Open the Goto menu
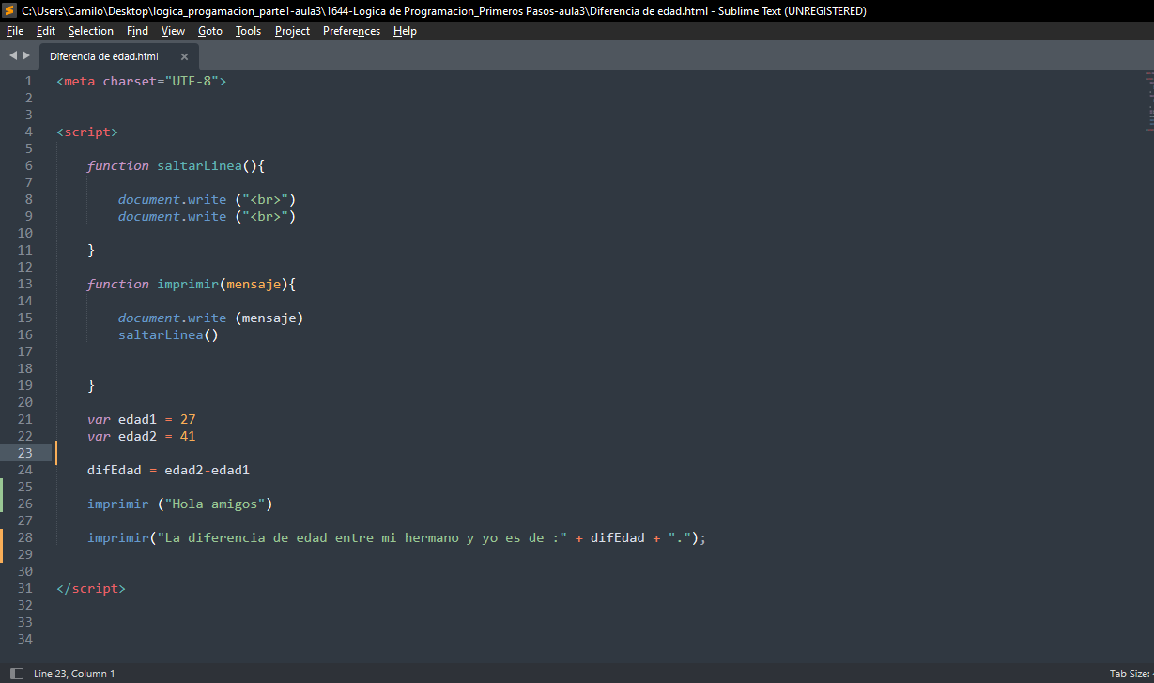Screen dimensions: 1154x683 point(210,31)
